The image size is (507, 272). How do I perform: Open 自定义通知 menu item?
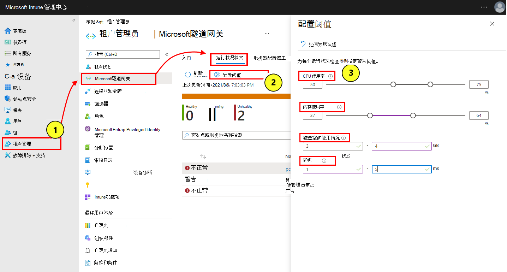tap(106, 250)
